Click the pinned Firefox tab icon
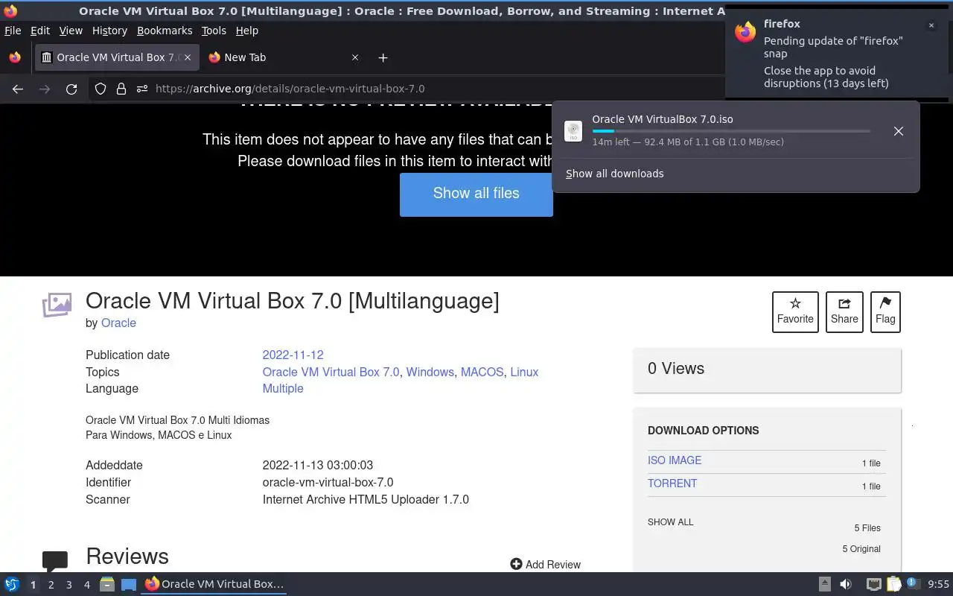Image resolution: width=953 pixels, height=596 pixels. tap(15, 57)
